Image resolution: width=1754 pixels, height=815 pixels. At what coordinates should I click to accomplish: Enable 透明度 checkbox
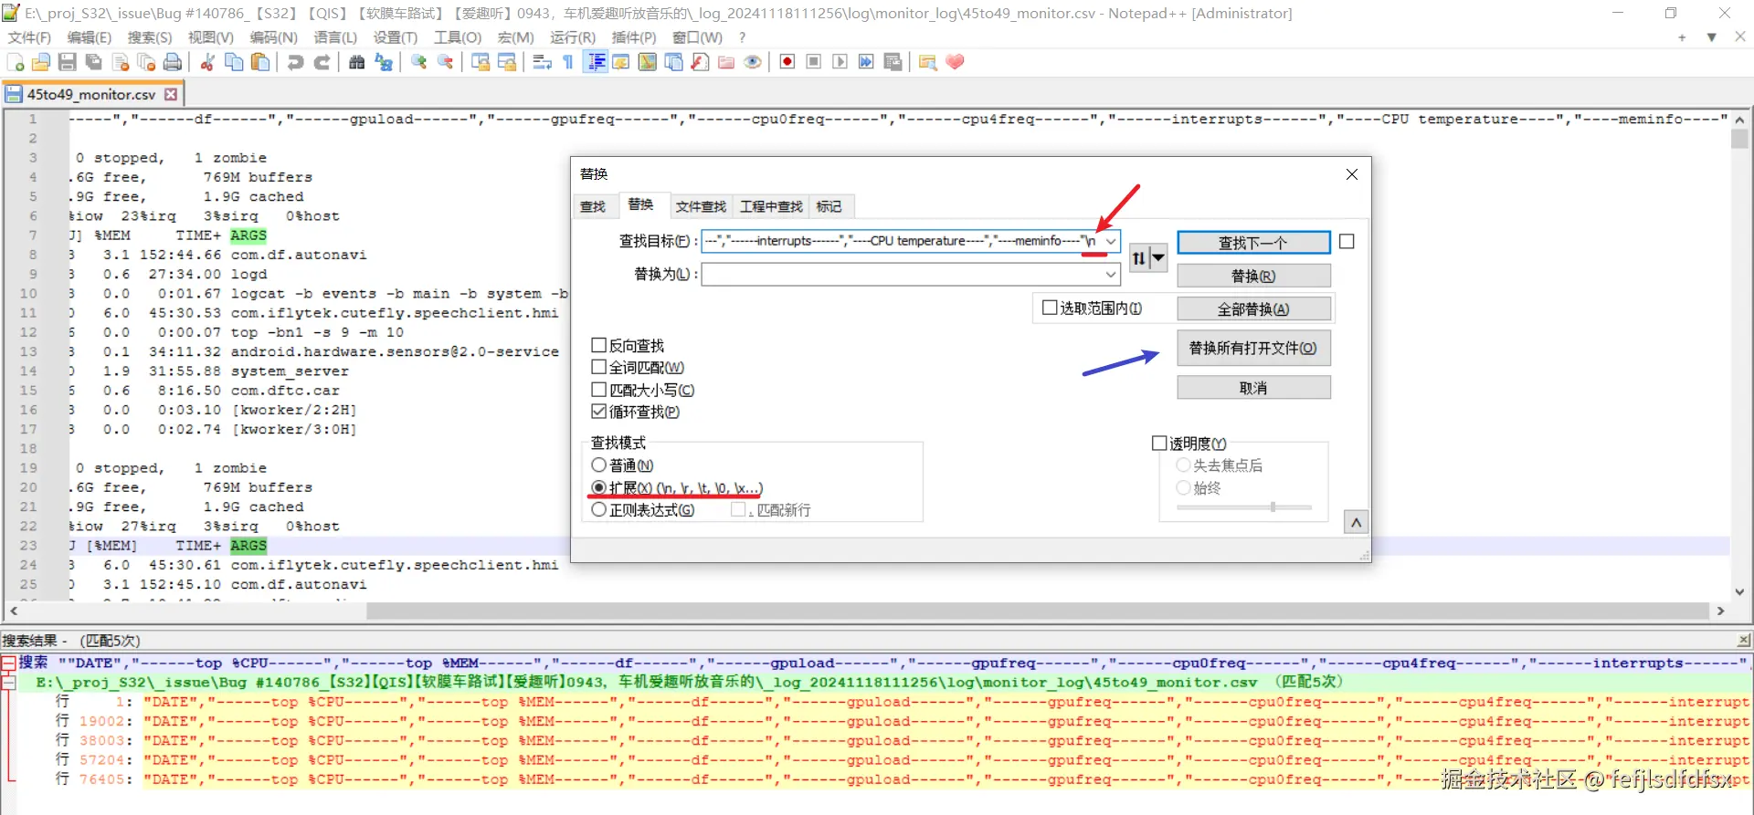(1159, 444)
